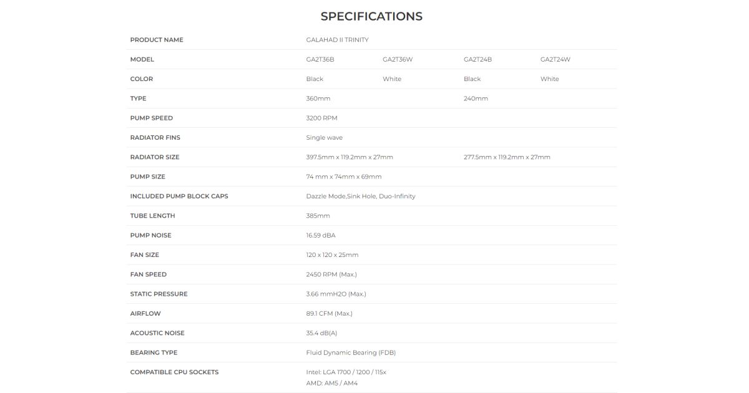Click the INCLUDED PUMP BLOCK CAPS label
The image size is (749, 393).
click(x=179, y=196)
